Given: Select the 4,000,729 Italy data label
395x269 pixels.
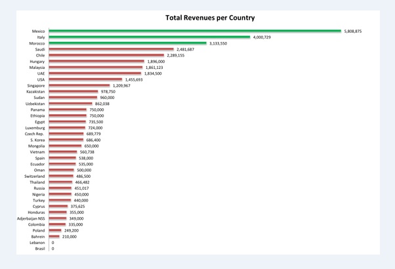Looking at the screenshot, I should (262, 37).
